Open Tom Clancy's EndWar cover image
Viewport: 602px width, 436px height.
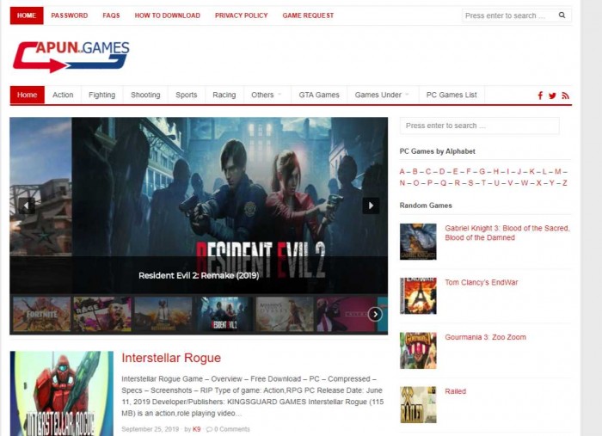(418, 296)
